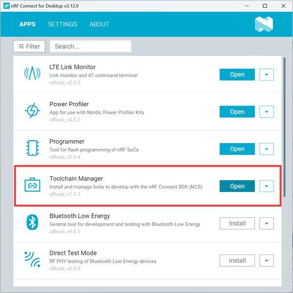
Task: Click the nRF Connect title bar icon
Action: [x=6, y=6]
